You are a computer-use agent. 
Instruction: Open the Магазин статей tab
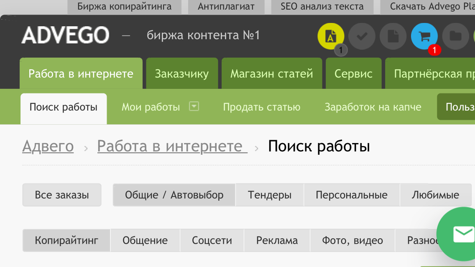272,73
